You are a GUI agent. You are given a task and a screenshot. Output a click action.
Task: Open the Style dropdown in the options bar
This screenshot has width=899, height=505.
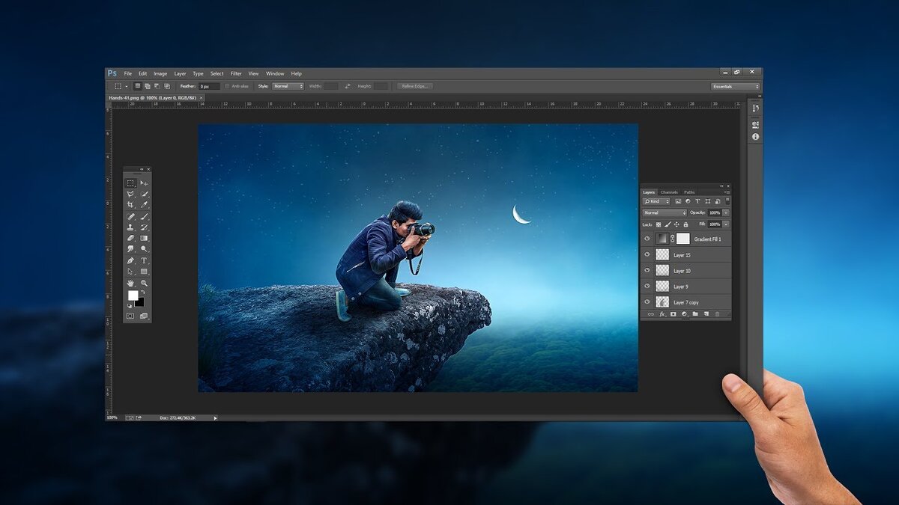click(288, 86)
